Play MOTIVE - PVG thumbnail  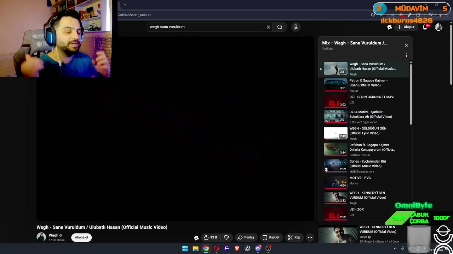(x=336, y=182)
